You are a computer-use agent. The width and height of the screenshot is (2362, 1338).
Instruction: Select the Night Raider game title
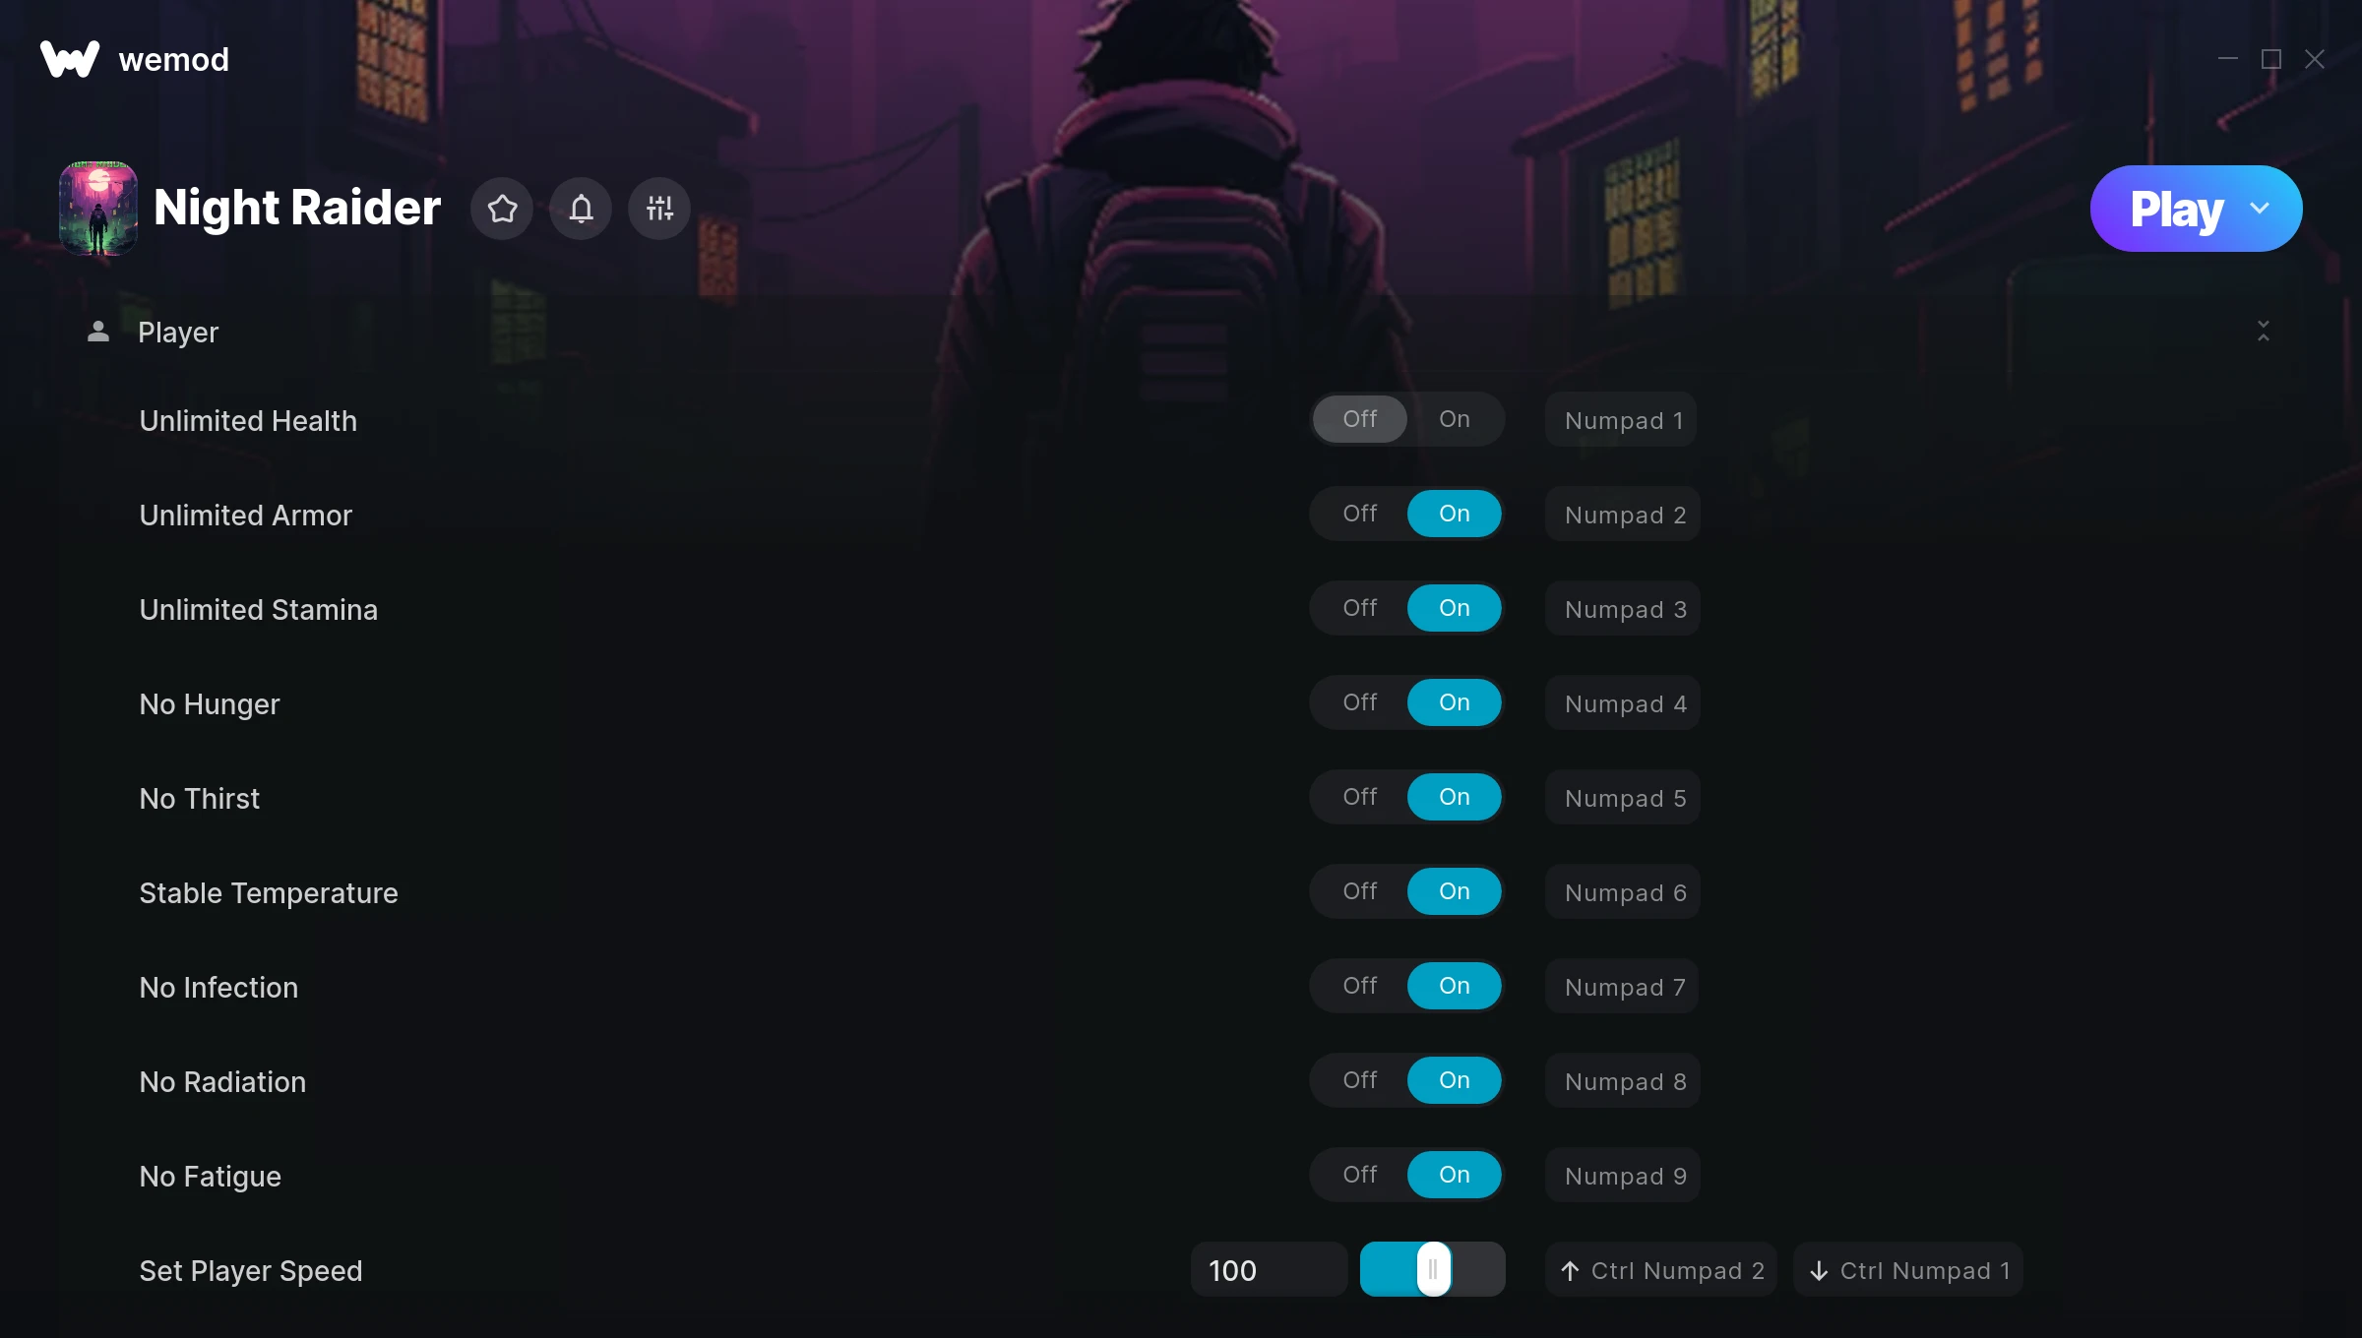pyautogui.click(x=297, y=208)
